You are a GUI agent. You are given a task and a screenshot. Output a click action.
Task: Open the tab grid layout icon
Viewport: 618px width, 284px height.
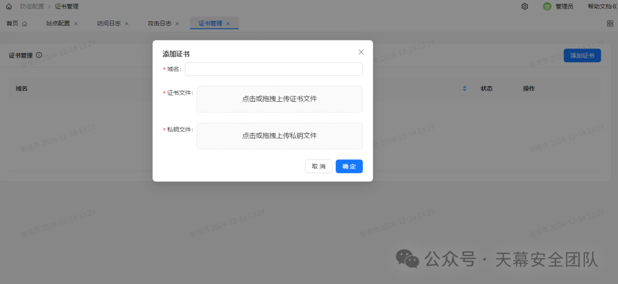(x=610, y=23)
